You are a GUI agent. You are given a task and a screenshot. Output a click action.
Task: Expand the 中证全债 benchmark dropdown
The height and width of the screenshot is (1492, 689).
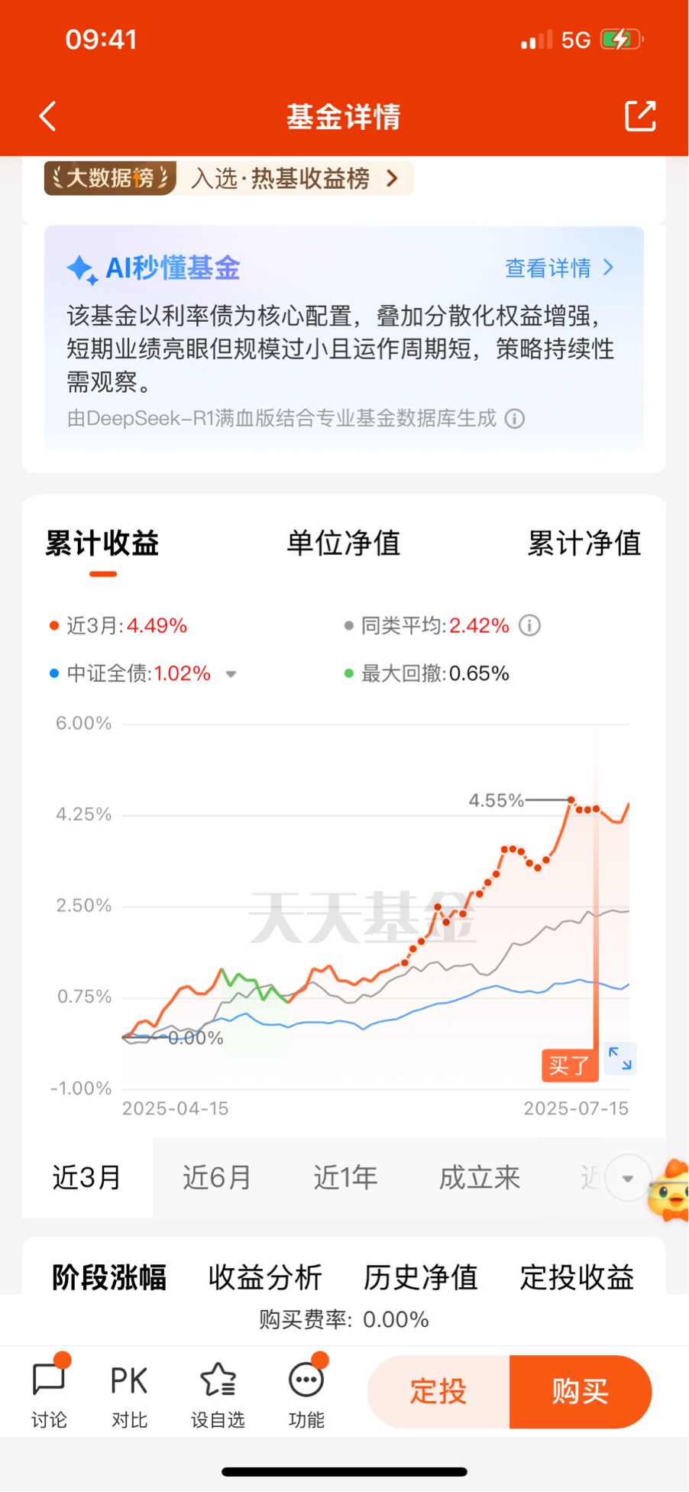tap(231, 674)
